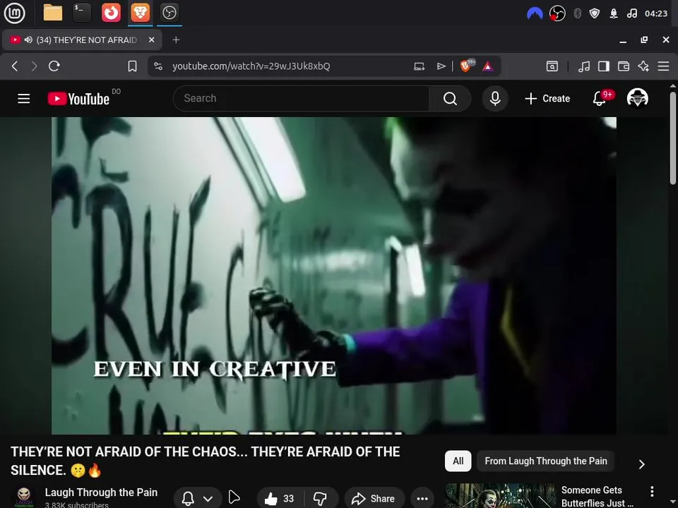Open the Someone Gets Butterflies video thumbnail

point(501,496)
